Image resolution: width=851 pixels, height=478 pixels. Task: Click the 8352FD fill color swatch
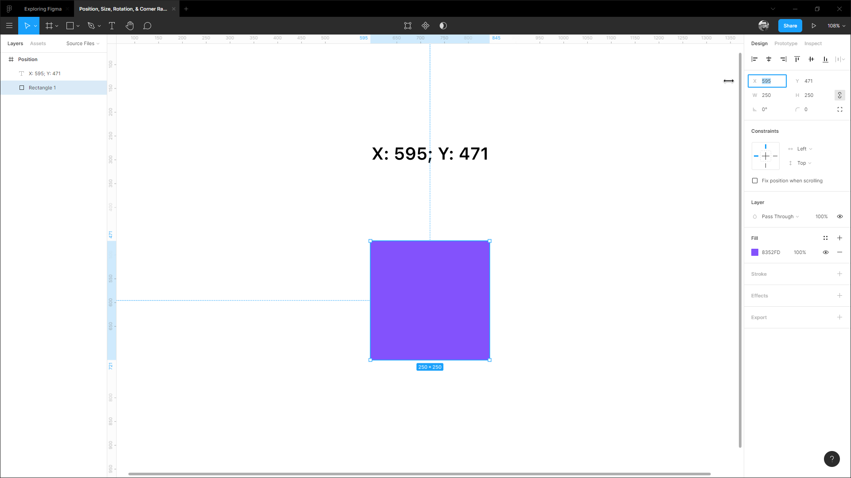[x=755, y=252]
